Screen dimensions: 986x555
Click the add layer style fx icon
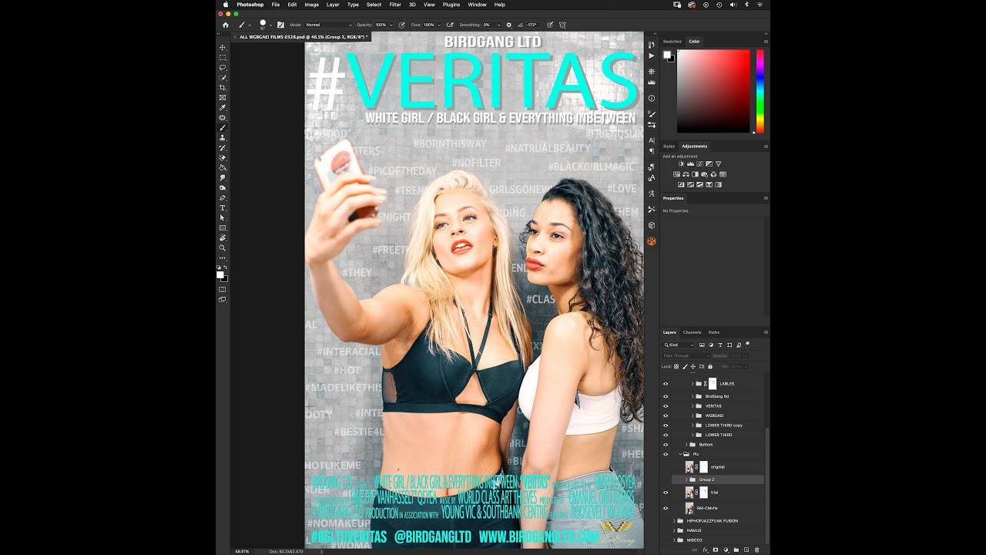point(705,550)
